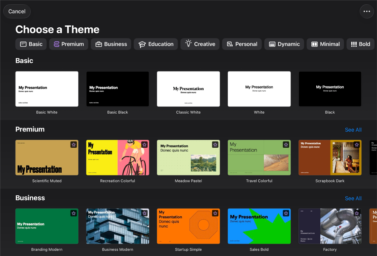Screen dimensions: 377x256
Task: Cancel theme selection
Action: [x=17, y=11]
